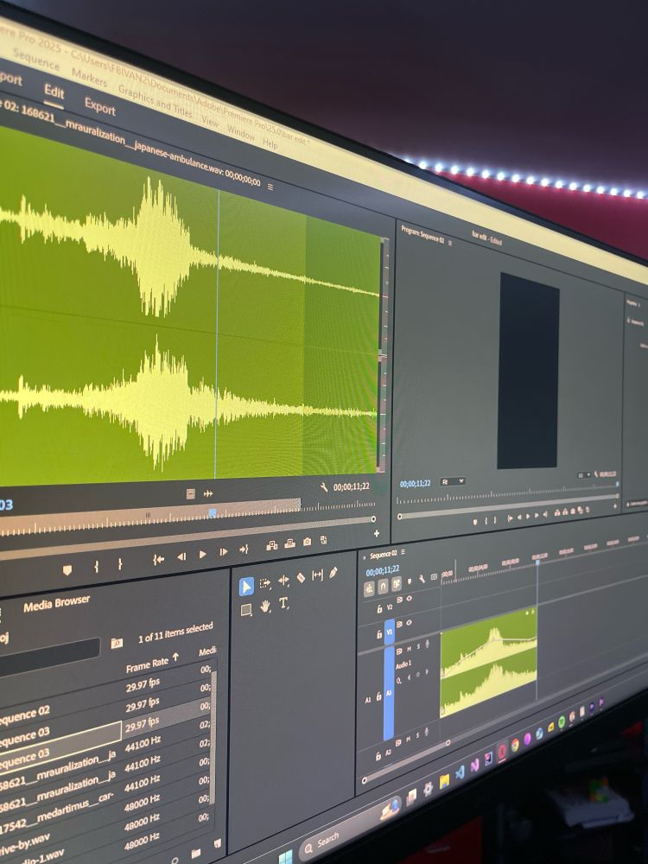
Task: Open the Graphics and Titles menu
Action: pos(155,101)
